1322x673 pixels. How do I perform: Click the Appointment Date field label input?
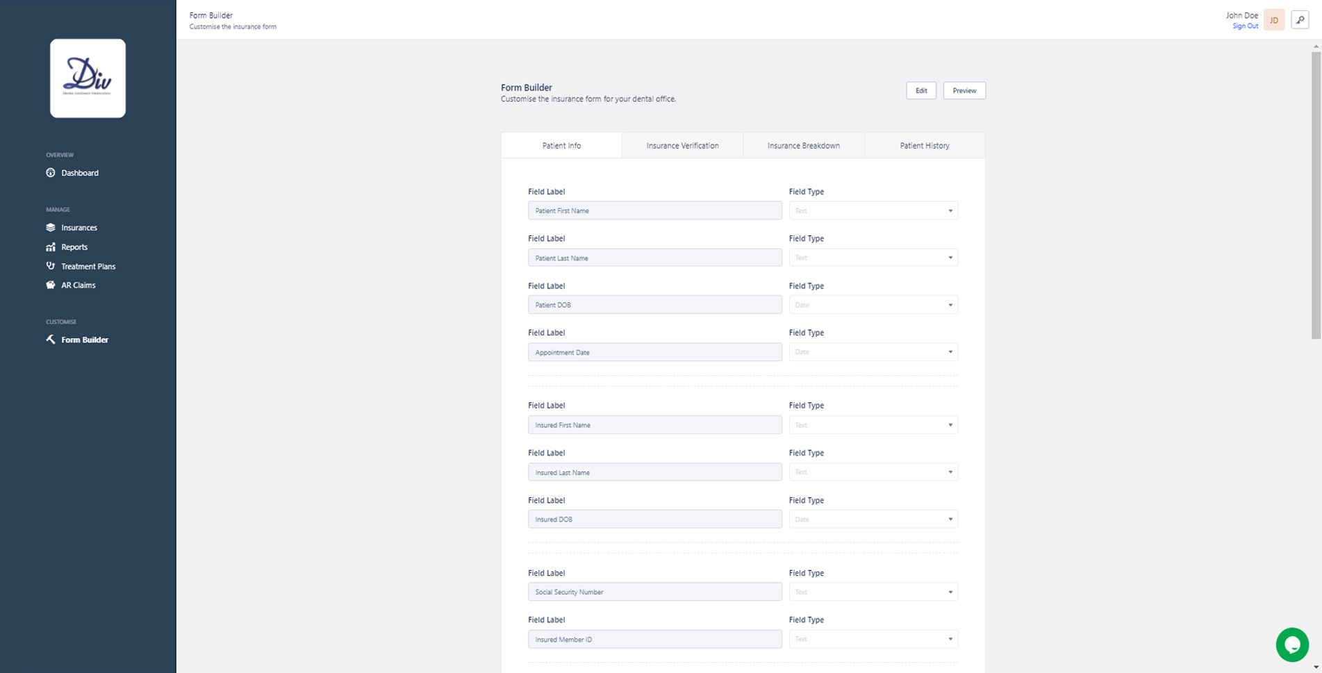654,352
